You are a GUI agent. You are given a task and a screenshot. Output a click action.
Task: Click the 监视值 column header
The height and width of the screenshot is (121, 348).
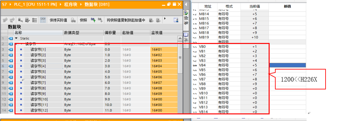[164, 33]
